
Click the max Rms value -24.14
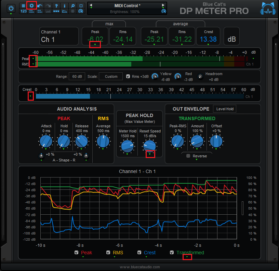(x=123, y=39)
